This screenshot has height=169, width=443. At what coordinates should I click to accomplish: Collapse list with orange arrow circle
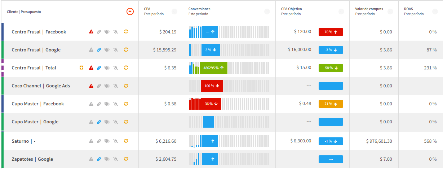click(x=130, y=12)
